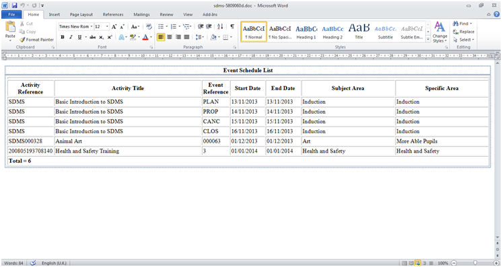This screenshot has width=502, height=267.
Task: Apply the Heading 1 style
Action: click(306, 32)
